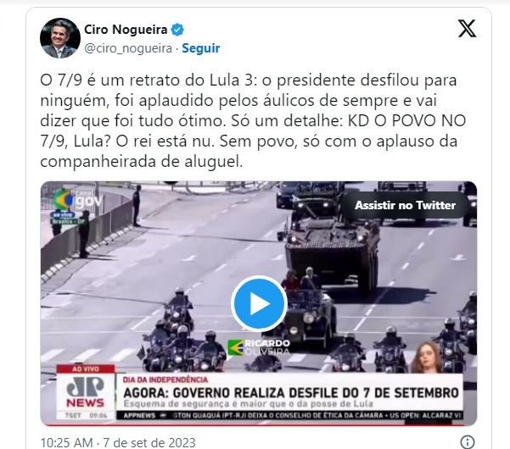Open the @ciro_nogueira handle link

tap(128, 48)
